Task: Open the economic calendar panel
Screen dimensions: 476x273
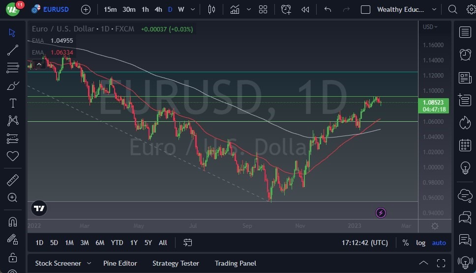Action: click(x=465, y=145)
